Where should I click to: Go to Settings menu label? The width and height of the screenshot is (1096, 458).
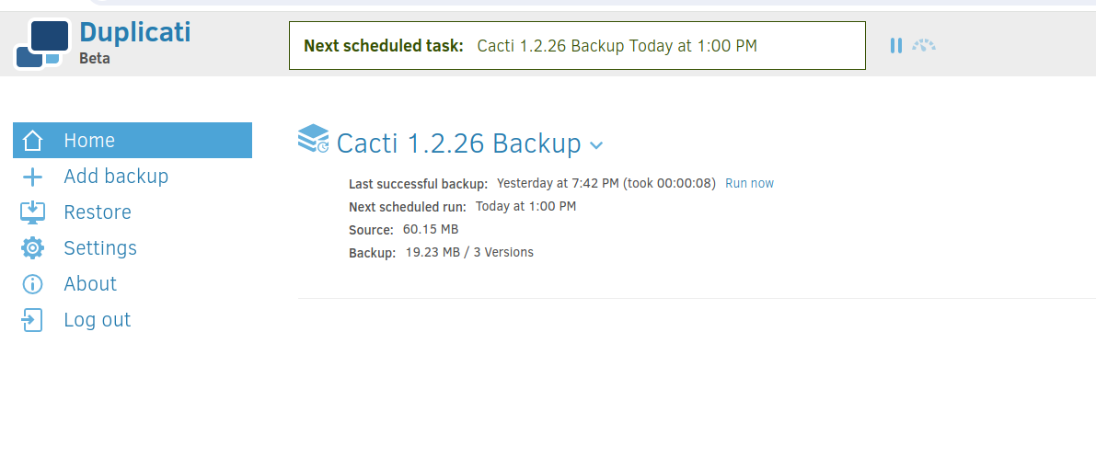coord(100,247)
